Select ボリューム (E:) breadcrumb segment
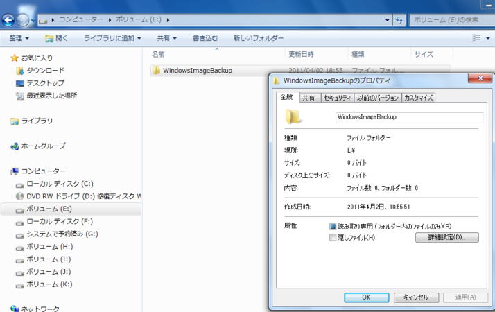The width and height of the screenshot is (495, 312). point(139,19)
